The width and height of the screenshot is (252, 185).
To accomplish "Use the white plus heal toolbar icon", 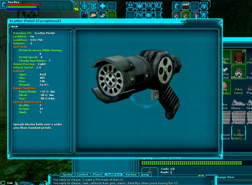I will tap(102, 6).
